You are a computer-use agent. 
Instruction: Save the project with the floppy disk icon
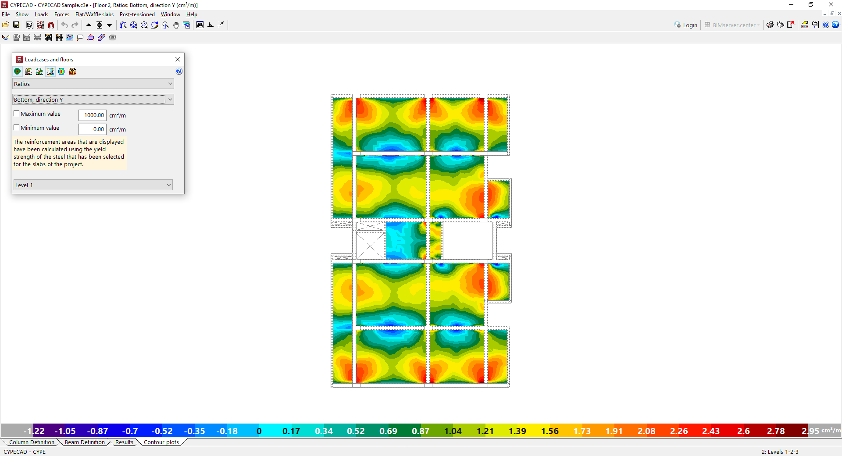[16, 25]
